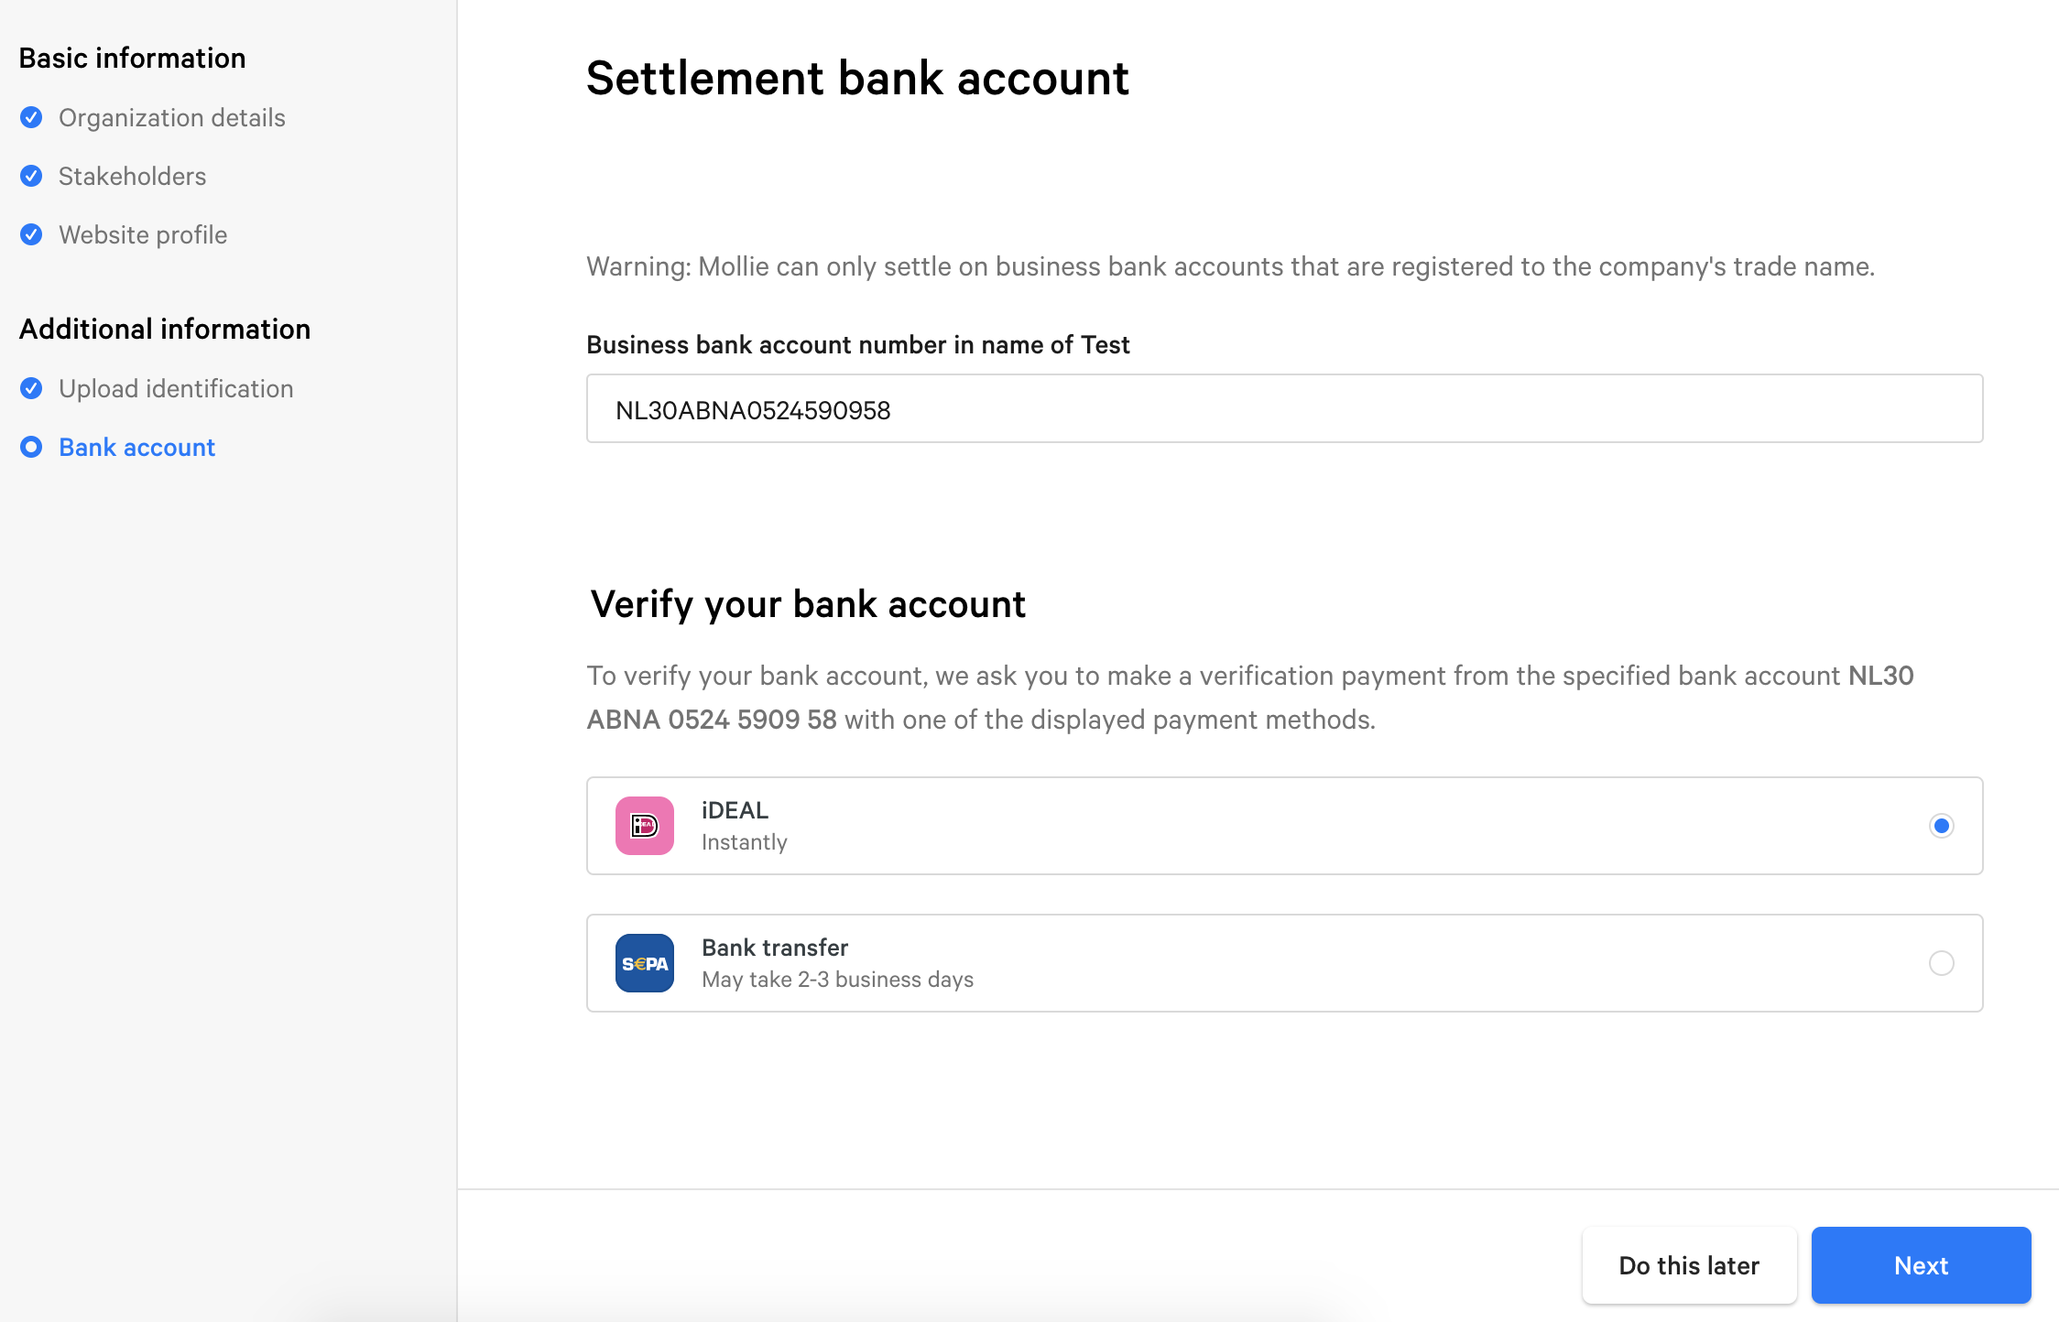The width and height of the screenshot is (2059, 1322).
Task: Click the SEPA bank transfer logo icon
Action: click(x=644, y=963)
